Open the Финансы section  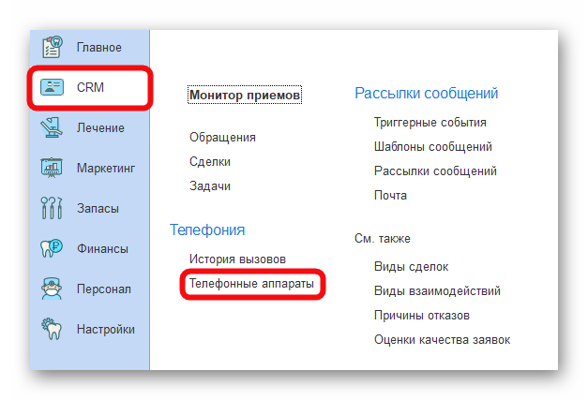[x=102, y=248]
